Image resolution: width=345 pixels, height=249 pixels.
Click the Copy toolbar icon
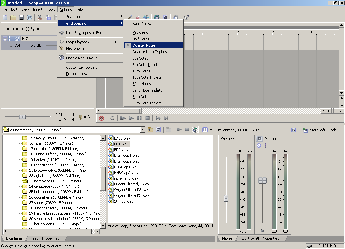pyautogui.click(x=48, y=17)
